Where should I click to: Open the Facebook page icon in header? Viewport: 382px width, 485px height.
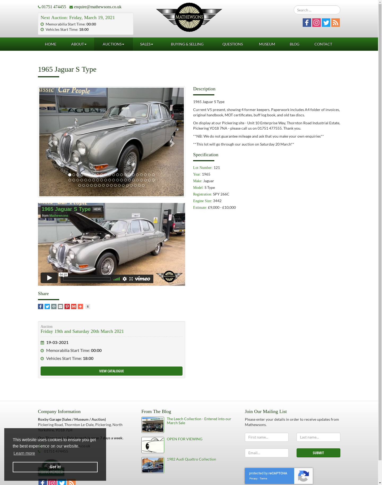point(307,23)
